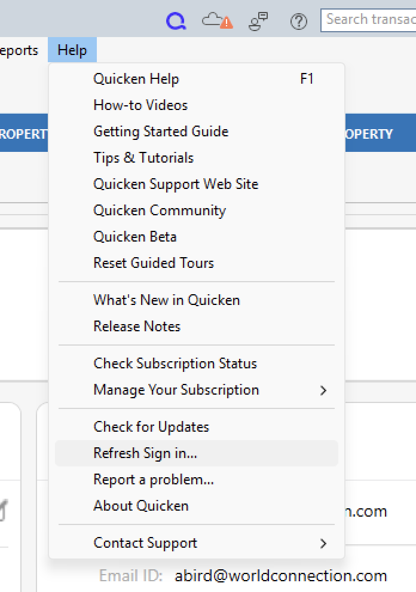The width and height of the screenshot is (416, 592).
Task: View Release Notes
Action: pos(196,326)
